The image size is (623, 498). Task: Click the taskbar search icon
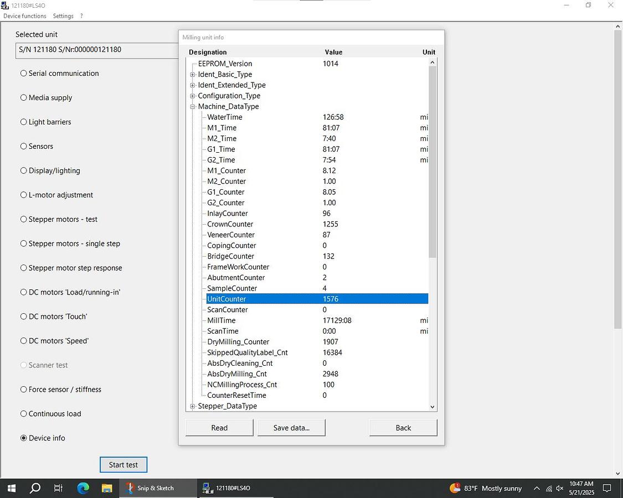pos(35,488)
